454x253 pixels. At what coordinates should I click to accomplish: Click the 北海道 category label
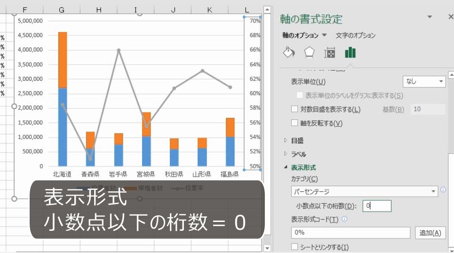pos(62,174)
